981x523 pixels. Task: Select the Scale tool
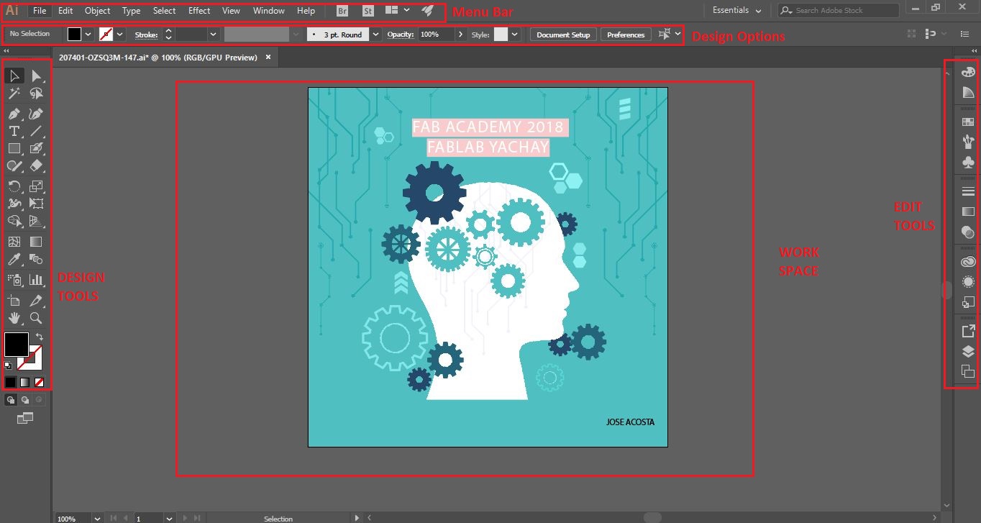coord(37,186)
